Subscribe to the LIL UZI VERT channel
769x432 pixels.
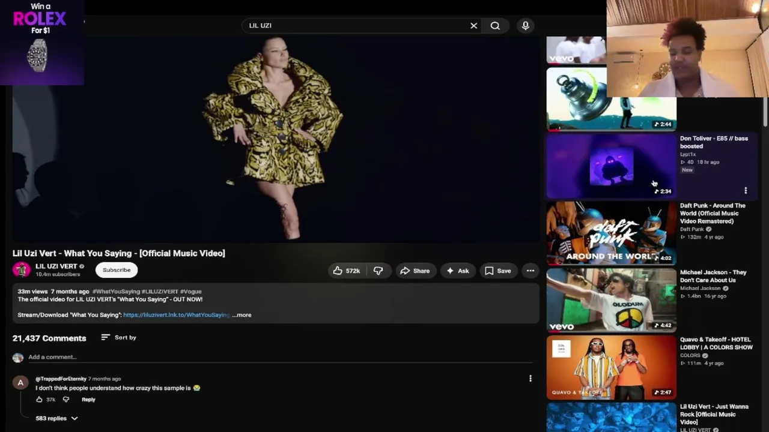[x=117, y=270]
